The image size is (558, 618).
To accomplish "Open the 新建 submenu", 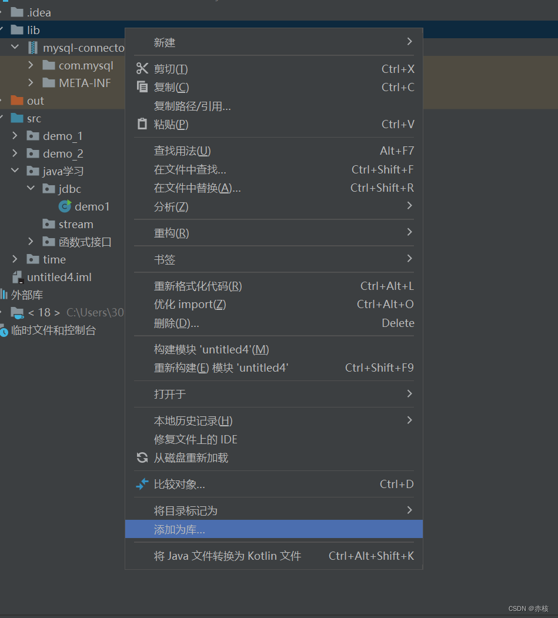I will (274, 42).
